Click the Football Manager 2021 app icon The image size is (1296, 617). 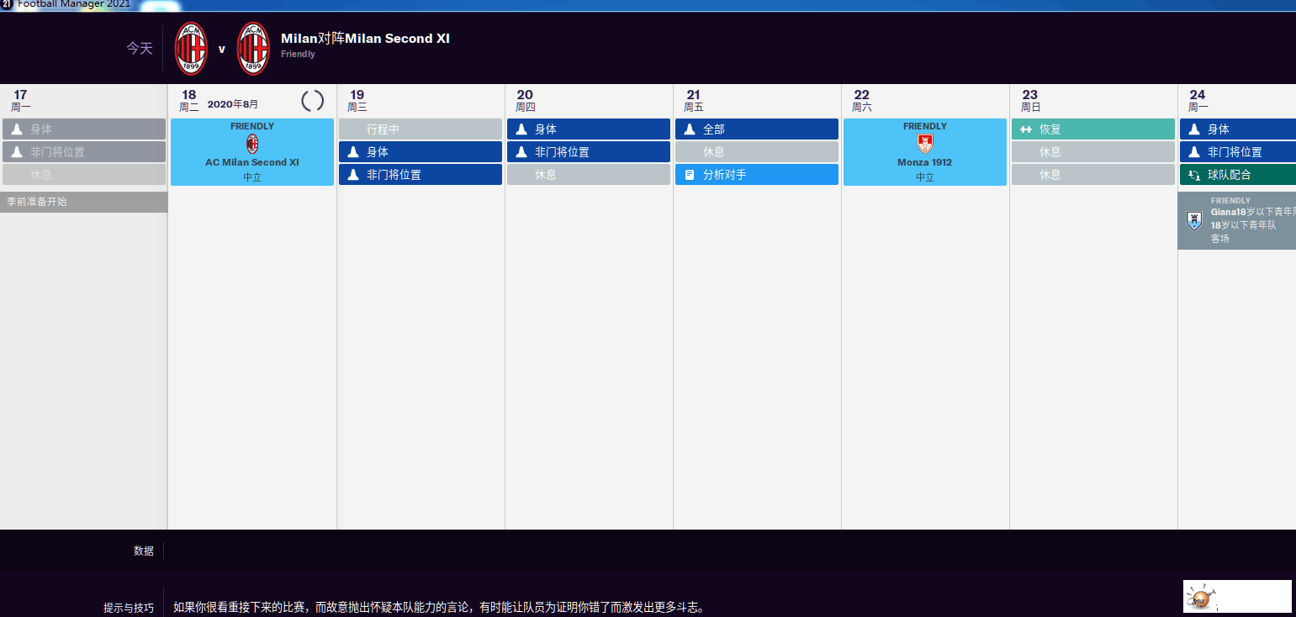[x=7, y=4]
